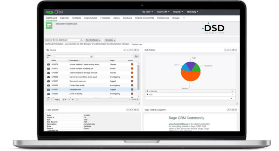Screen dimensions: 279x151
Task: Click the last page icon in My Cases pager
Action: pos(72,100)
